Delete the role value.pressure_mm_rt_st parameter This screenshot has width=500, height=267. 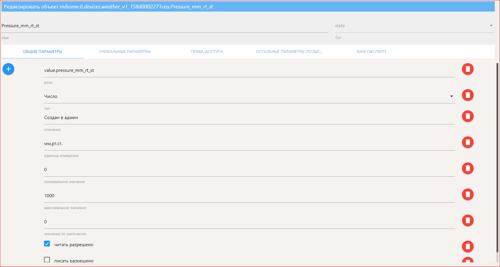click(x=468, y=69)
